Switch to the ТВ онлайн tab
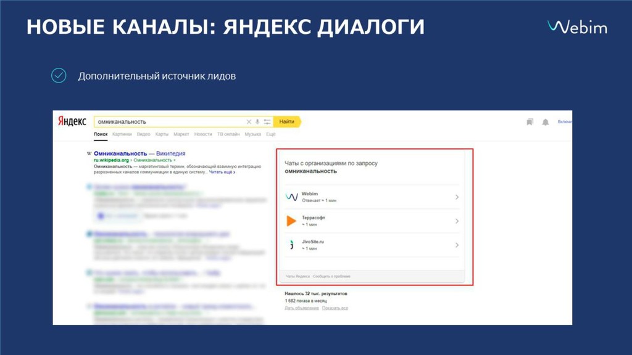Viewport: 632px width, 355px height. pos(228,134)
